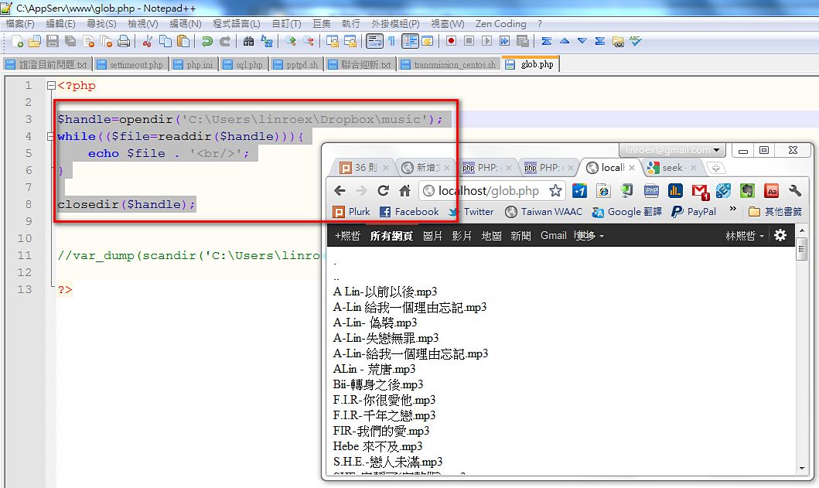
Task: Expand the 更多 dropdown in Google bar
Action: pyautogui.click(x=589, y=236)
